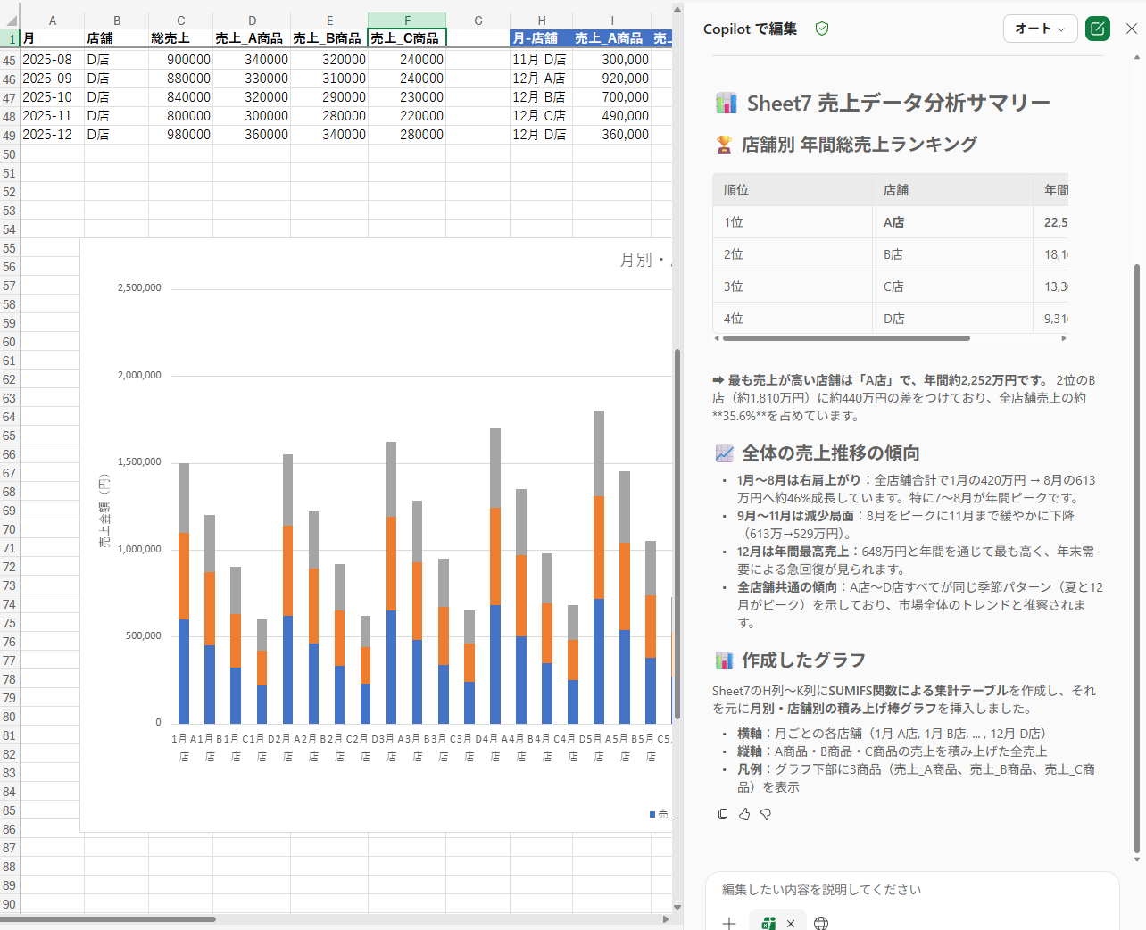Click the green shield icon beside Copilot title
This screenshot has height=930, width=1146.
(822, 29)
